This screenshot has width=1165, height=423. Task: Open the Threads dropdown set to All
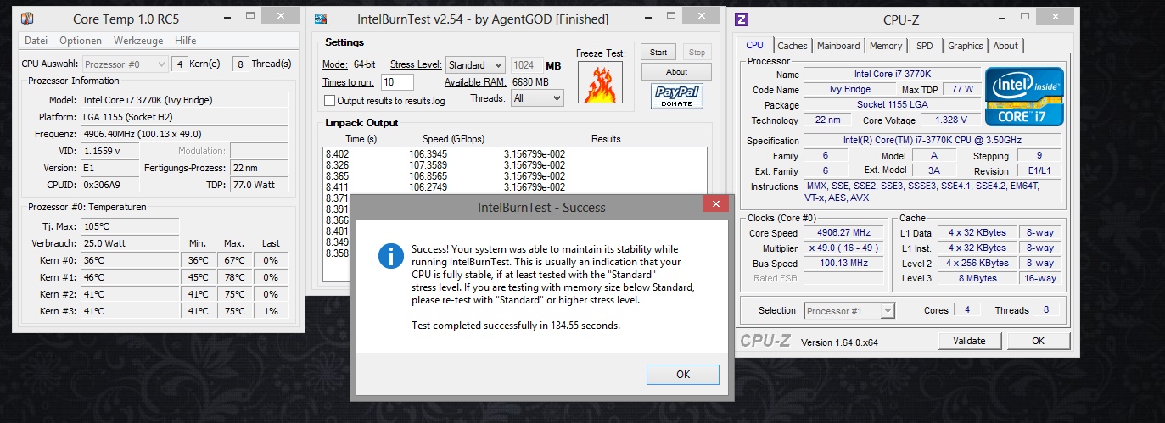(x=537, y=98)
